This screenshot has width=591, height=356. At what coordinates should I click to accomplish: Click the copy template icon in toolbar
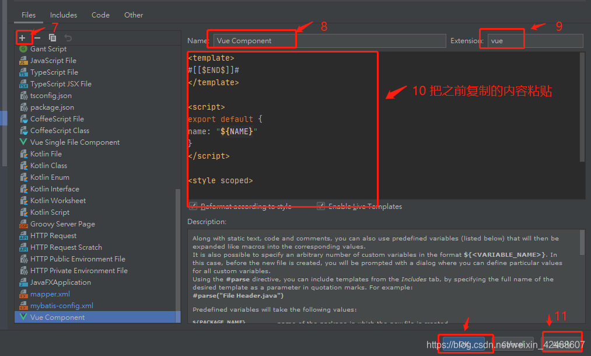coord(51,37)
